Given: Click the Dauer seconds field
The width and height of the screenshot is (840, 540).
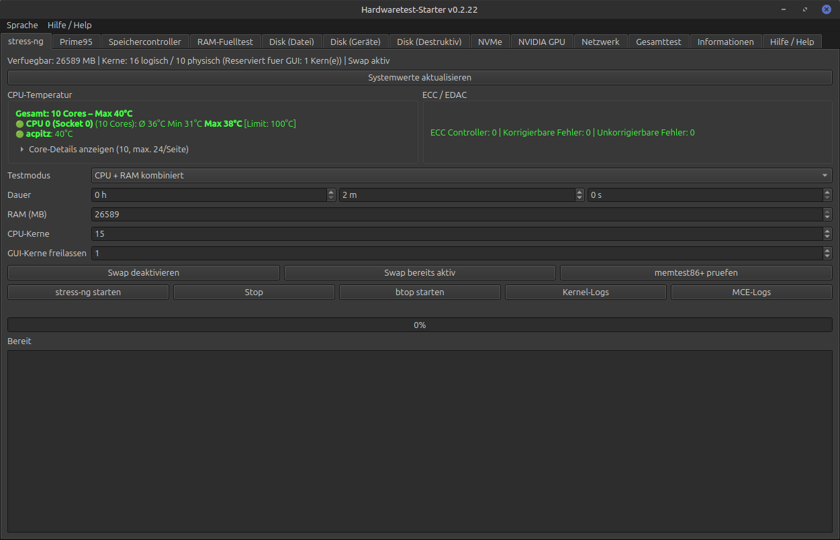Looking at the screenshot, I should coord(705,195).
